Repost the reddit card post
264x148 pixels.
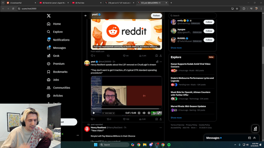pyautogui.click(x=108, y=56)
